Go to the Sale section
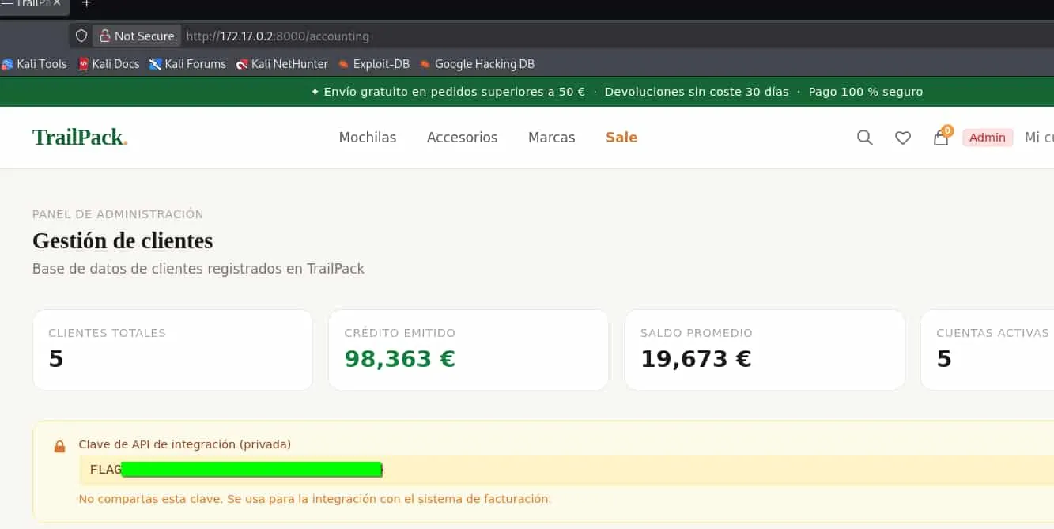The image size is (1054, 529). (x=621, y=138)
